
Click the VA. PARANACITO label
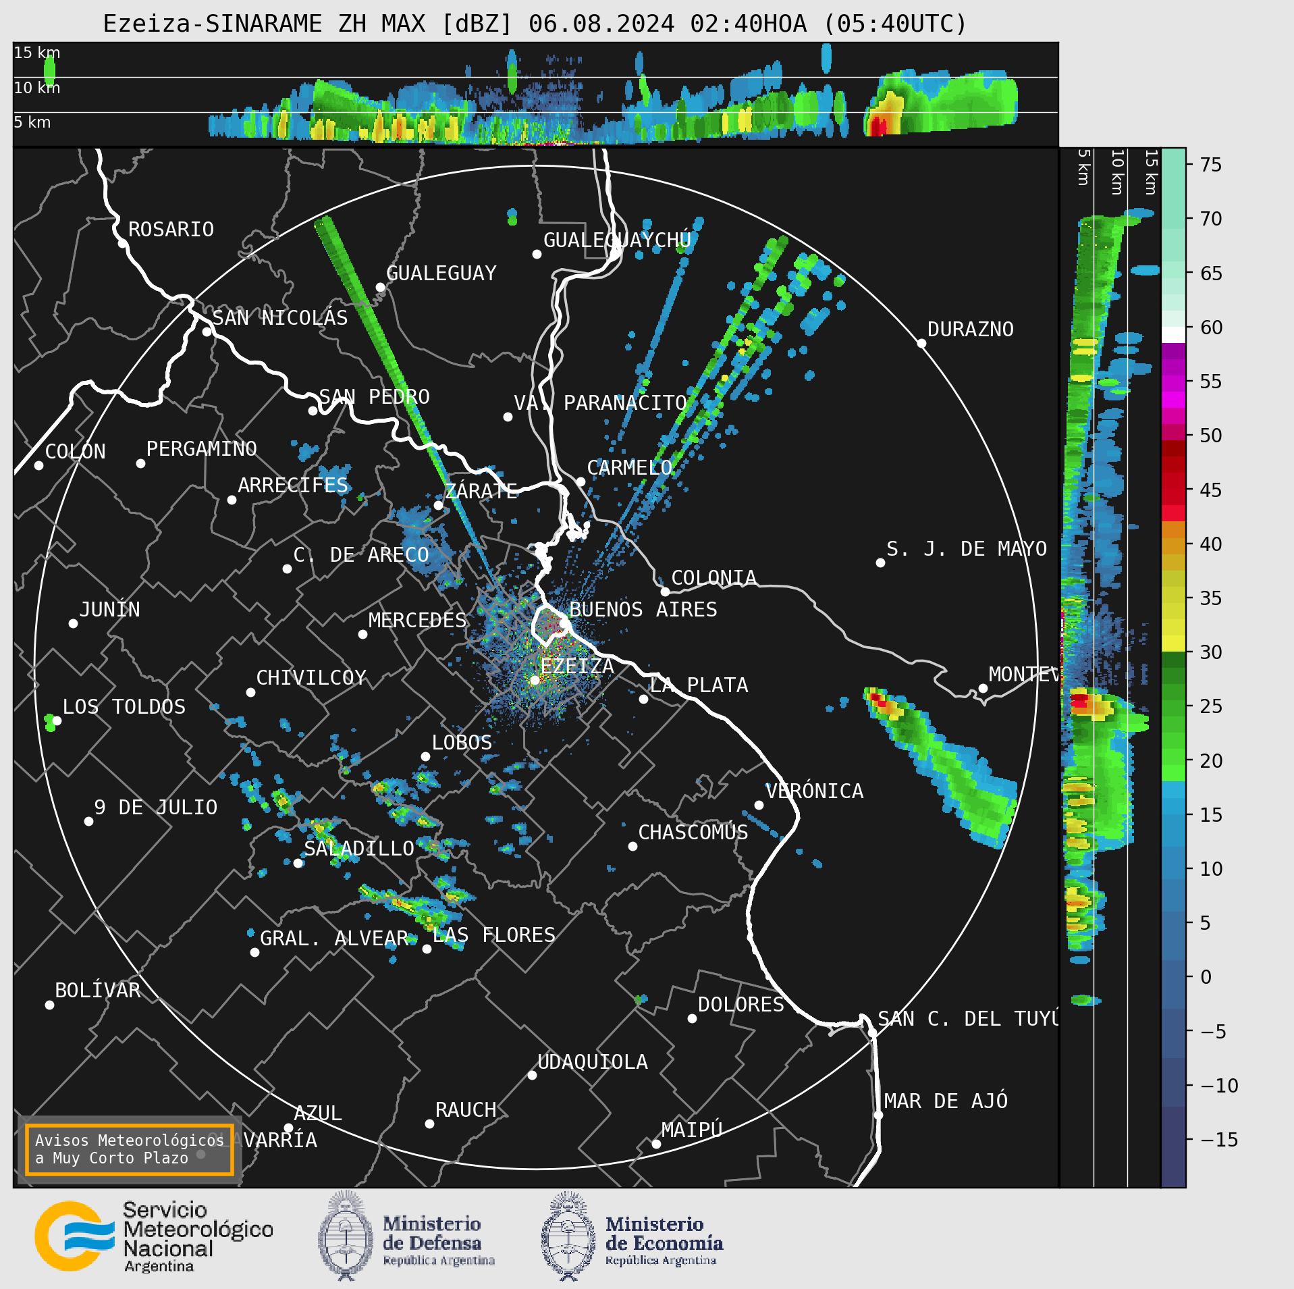click(600, 403)
